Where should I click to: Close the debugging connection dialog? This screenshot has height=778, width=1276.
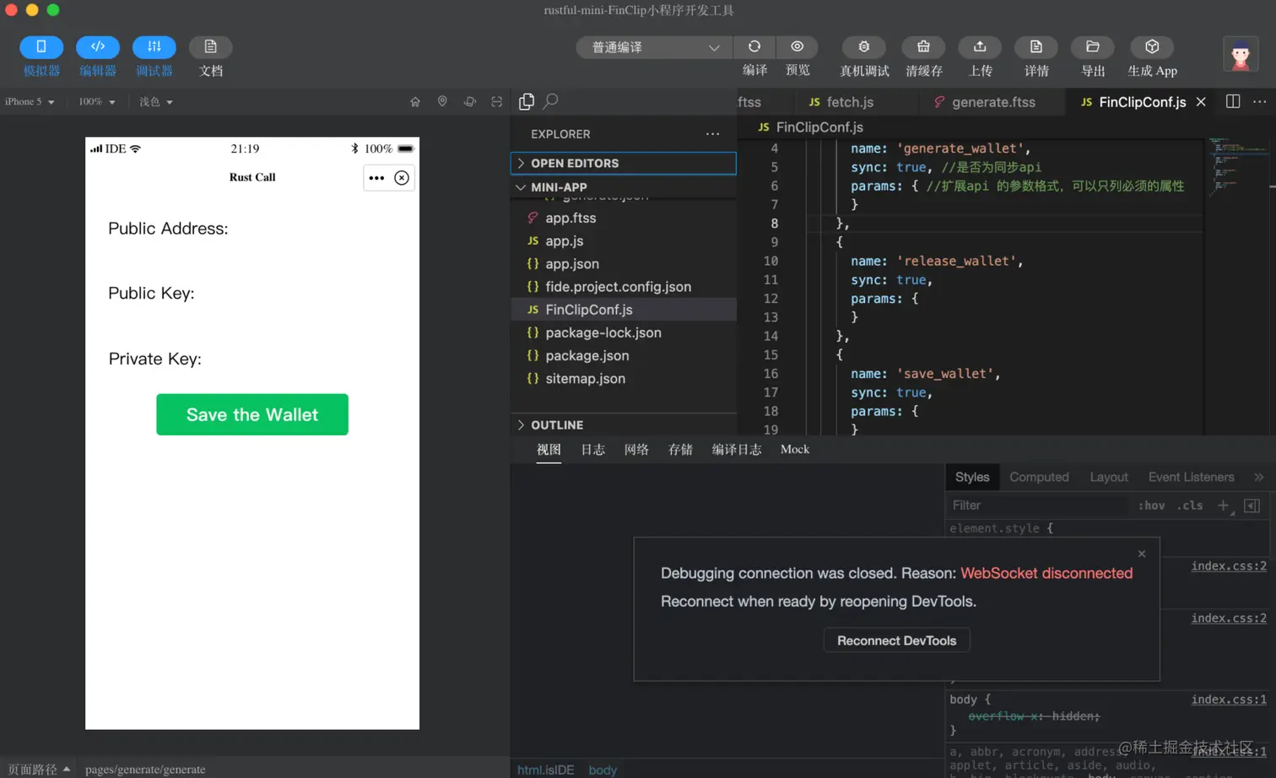tap(1142, 554)
